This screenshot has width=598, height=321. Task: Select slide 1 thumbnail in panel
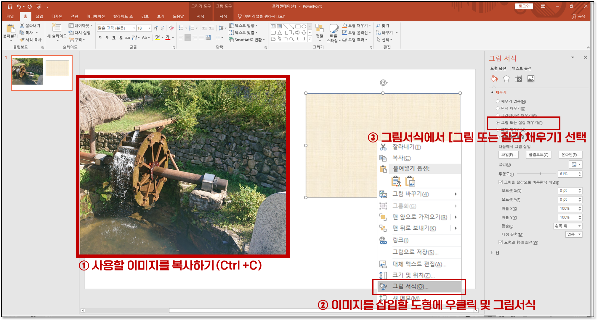tap(42, 72)
